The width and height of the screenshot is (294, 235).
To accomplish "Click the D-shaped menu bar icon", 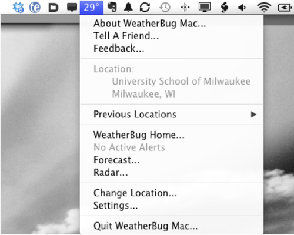I will [54, 8].
